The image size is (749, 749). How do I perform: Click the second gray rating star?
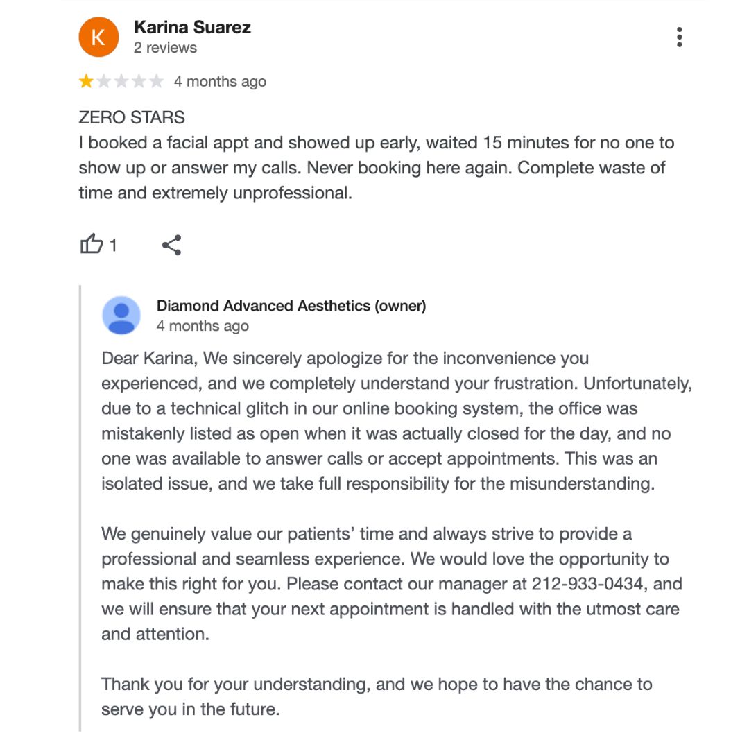click(104, 82)
